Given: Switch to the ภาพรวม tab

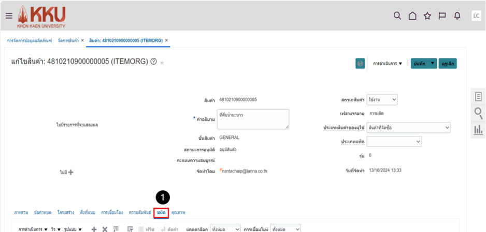Looking at the screenshot, I should 21,212.
